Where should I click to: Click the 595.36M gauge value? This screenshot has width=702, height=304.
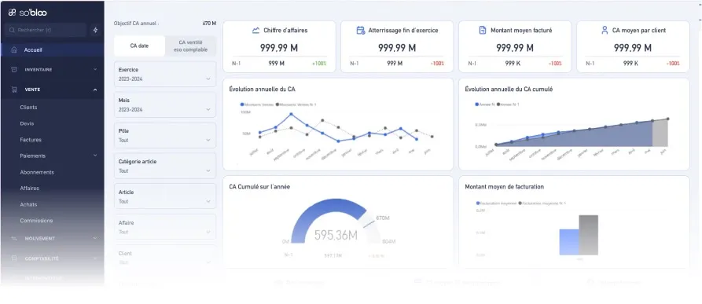point(336,235)
